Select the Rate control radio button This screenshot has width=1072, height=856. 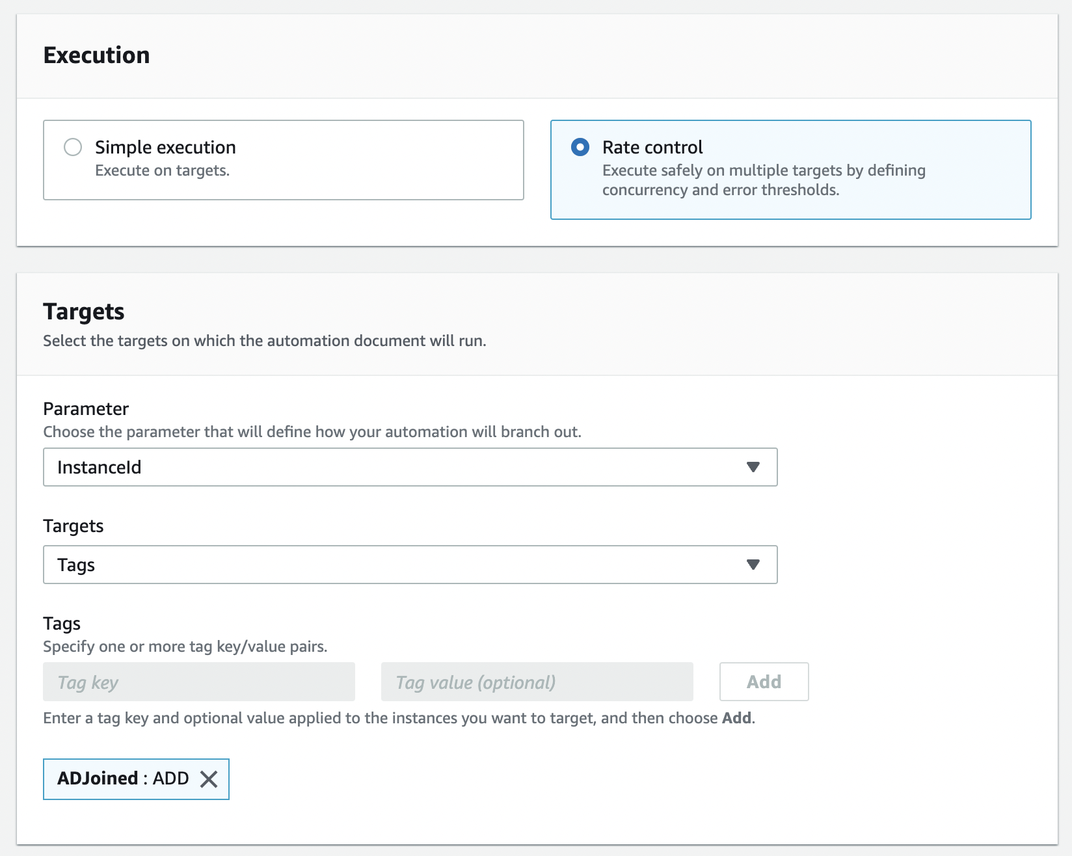point(580,148)
